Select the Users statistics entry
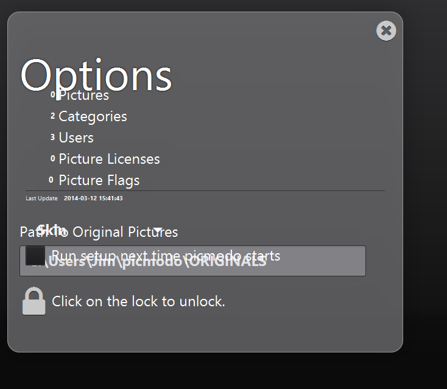447x389 pixels. click(76, 138)
